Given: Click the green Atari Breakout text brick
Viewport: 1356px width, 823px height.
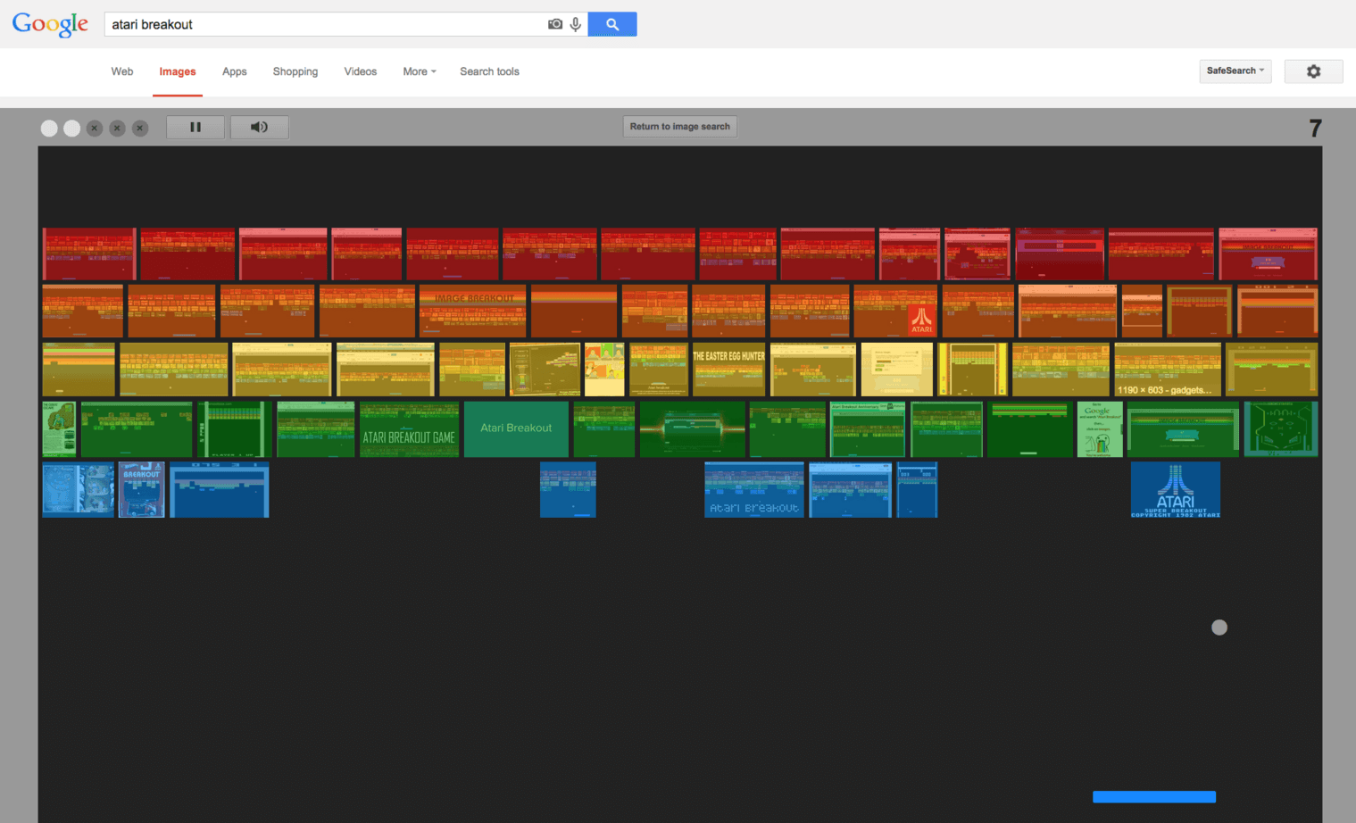Looking at the screenshot, I should (x=516, y=429).
